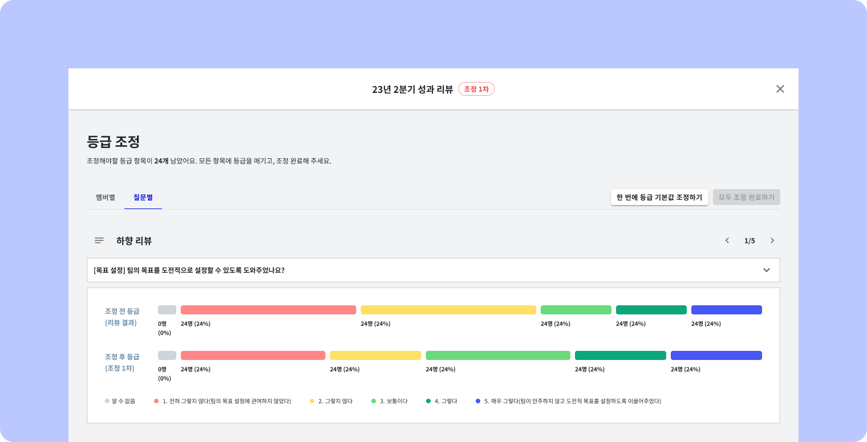Screen dimensions: 867x442
Task: Click the blue 24명 bar in 조정 후 등급
Action: [x=716, y=355]
